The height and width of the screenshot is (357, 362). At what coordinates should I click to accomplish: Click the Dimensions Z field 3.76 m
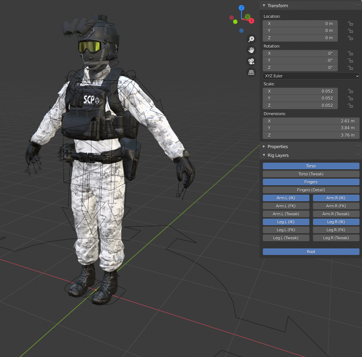(x=311, y=135)
